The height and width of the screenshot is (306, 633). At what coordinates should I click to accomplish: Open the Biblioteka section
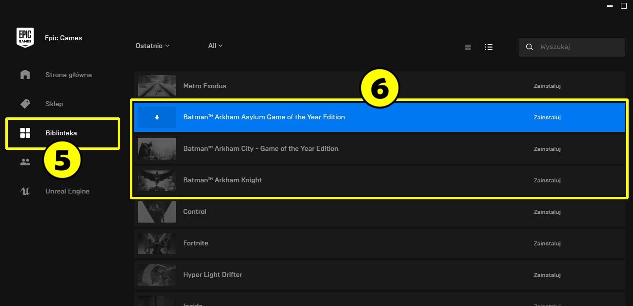click(x=61, y=133)
